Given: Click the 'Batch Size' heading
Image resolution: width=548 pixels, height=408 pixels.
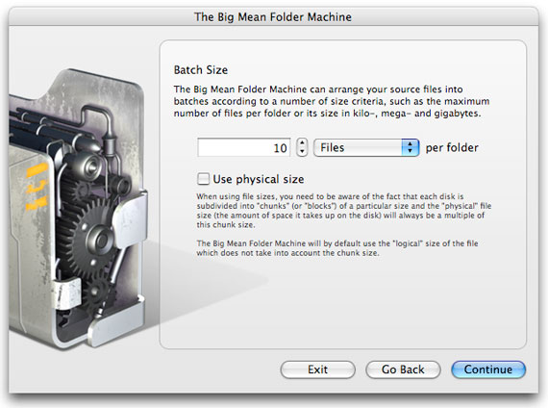Looking at the screenshot, I should [201, 70].
